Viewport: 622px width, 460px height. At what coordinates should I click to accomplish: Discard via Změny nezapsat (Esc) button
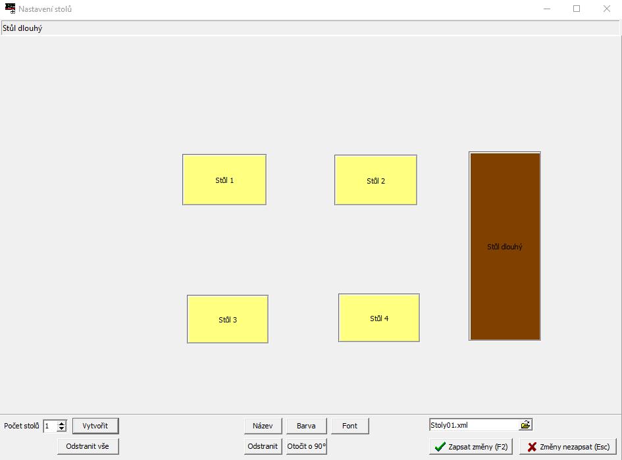point(568,447)
